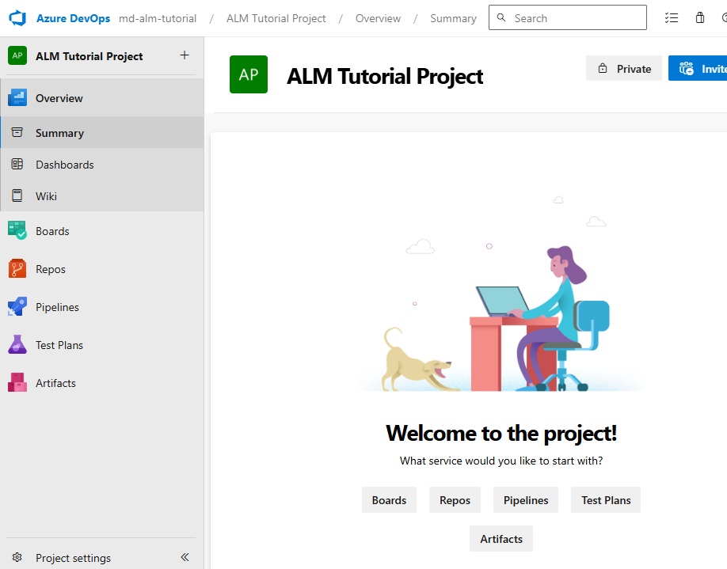Click the Wiki book icon

pos(17,195)
